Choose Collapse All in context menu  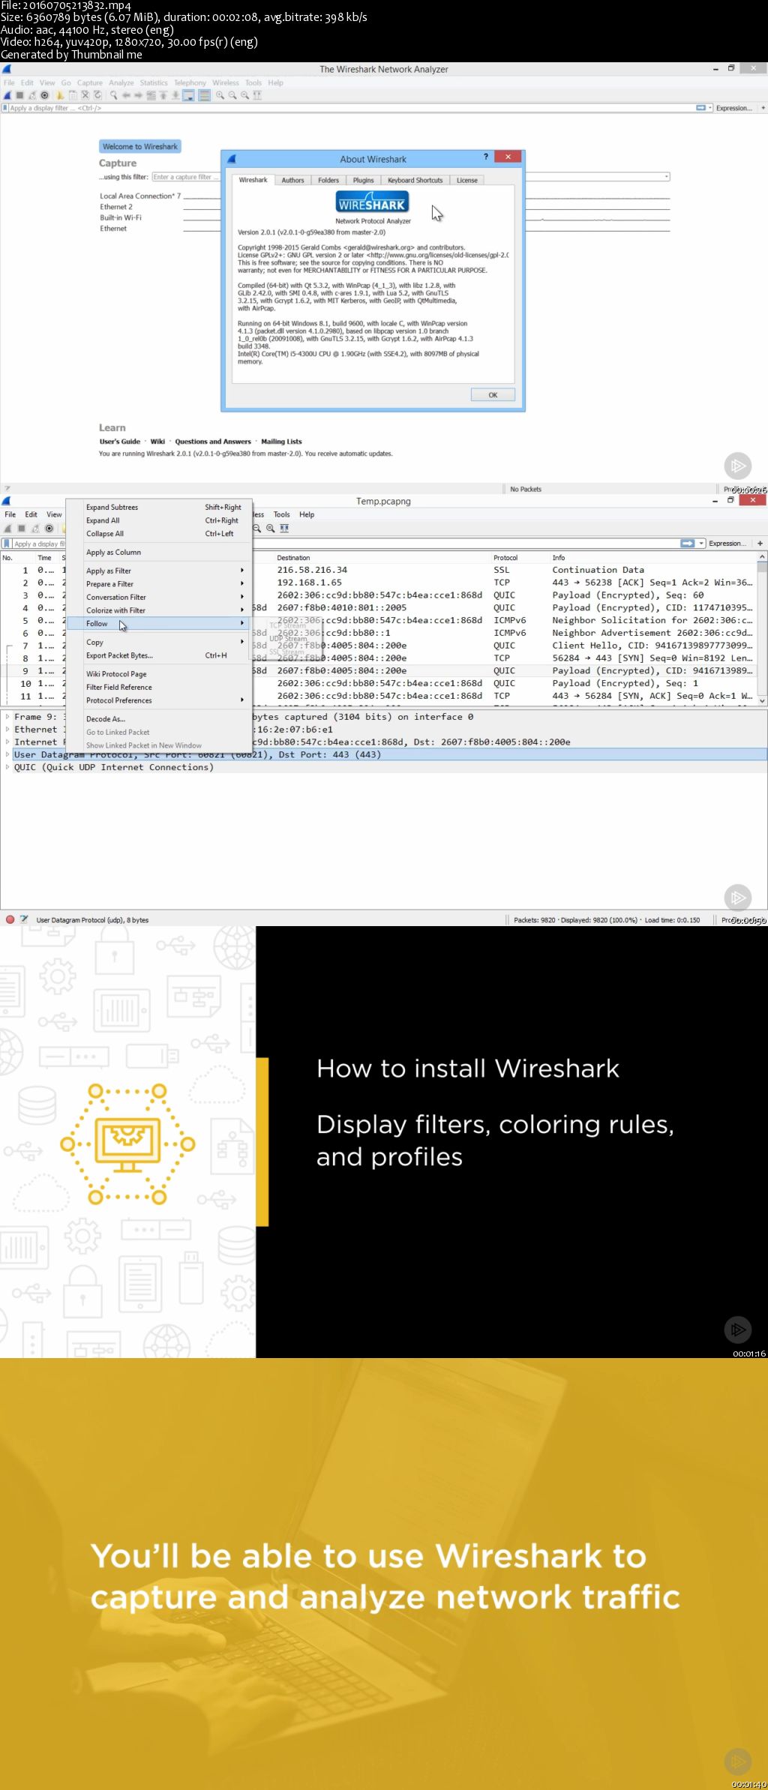[x=157, y=534]
